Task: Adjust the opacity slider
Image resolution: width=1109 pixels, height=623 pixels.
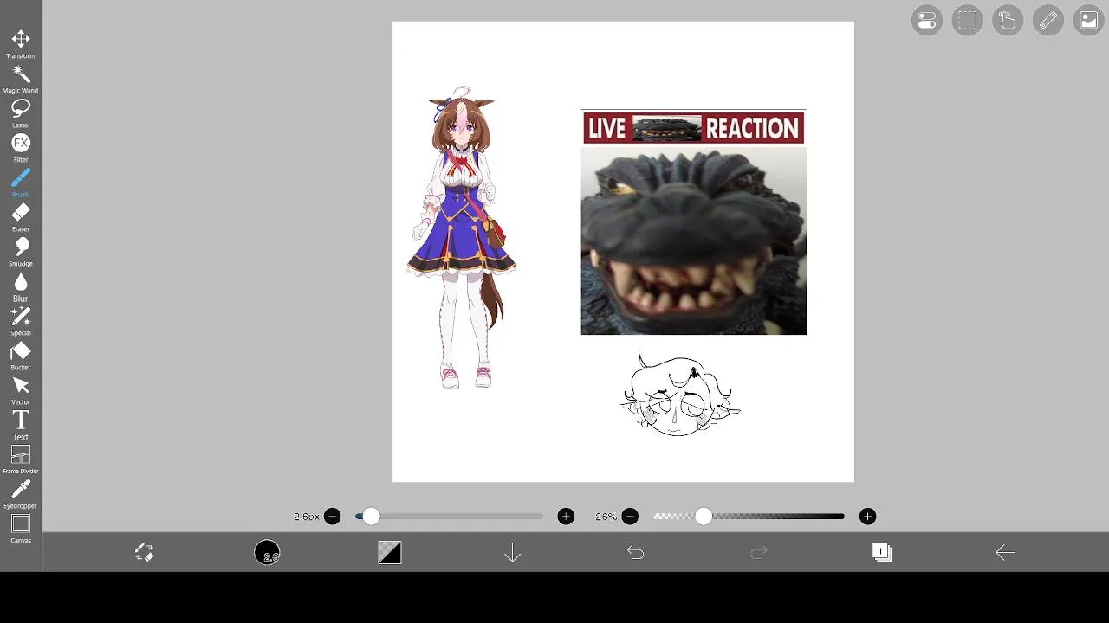Action: [749, 517]
